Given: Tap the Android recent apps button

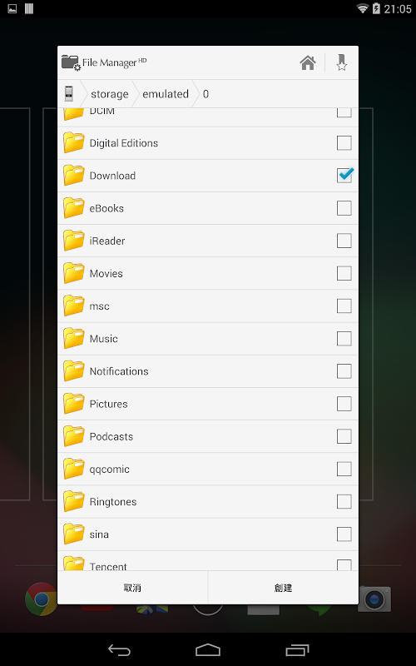Looking at the screenshot, I should (297, 650).
